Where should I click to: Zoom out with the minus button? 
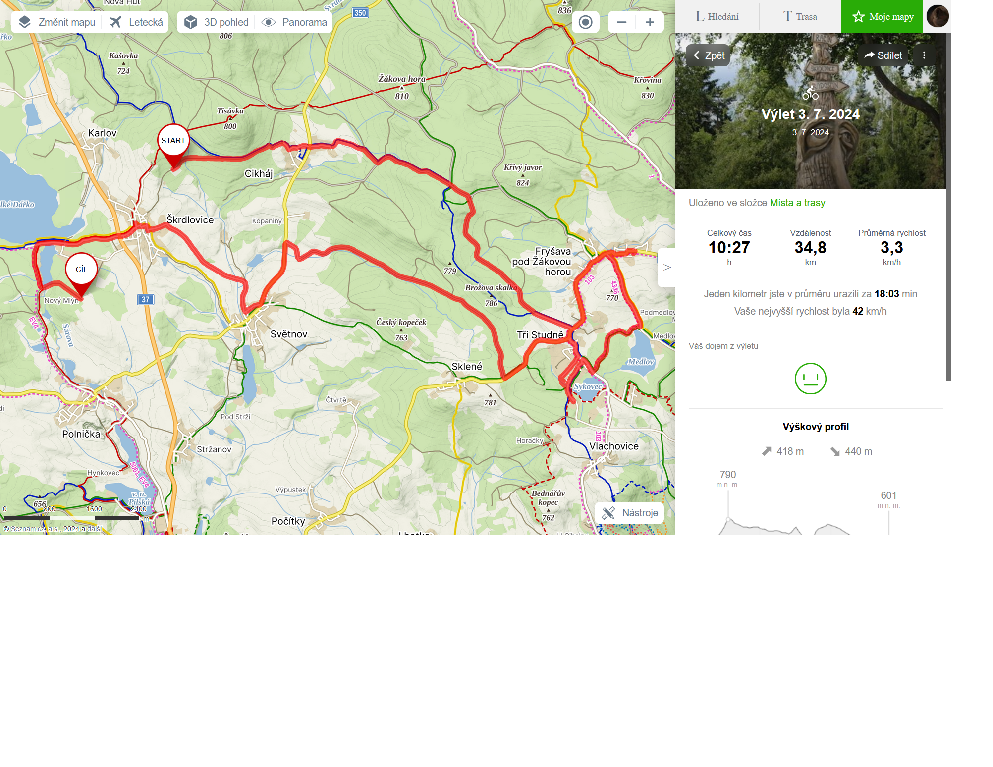[622, 22]
